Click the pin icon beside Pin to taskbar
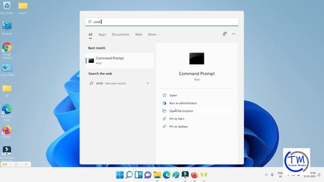Viewport: 324px width, 182px height. pyautogui.click(x=164, y=126)
